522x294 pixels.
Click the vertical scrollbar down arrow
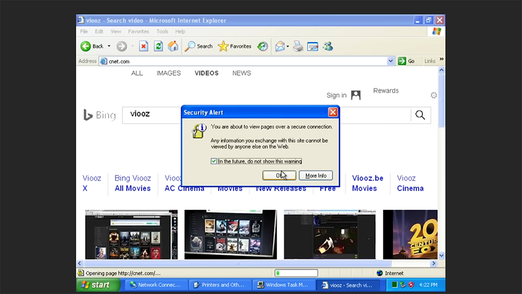click(442, 256)
